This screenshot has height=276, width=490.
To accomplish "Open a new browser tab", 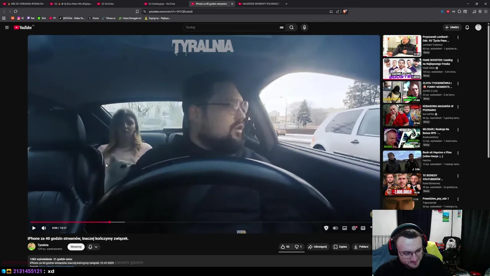I will [286, 4].
